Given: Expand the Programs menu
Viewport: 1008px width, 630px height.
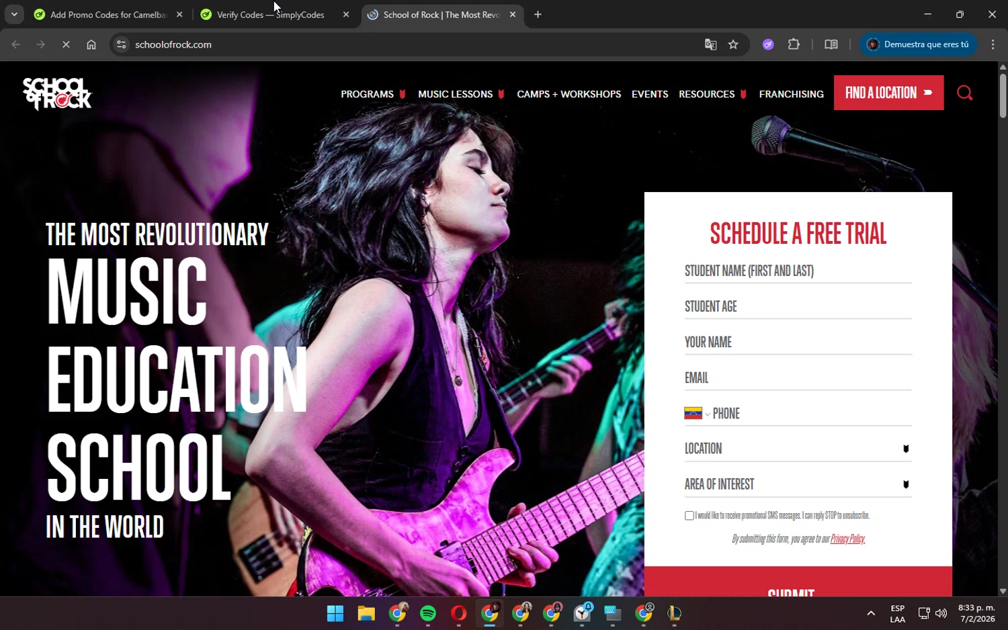Looking at the screenshot, I should [x=373, y=94].
